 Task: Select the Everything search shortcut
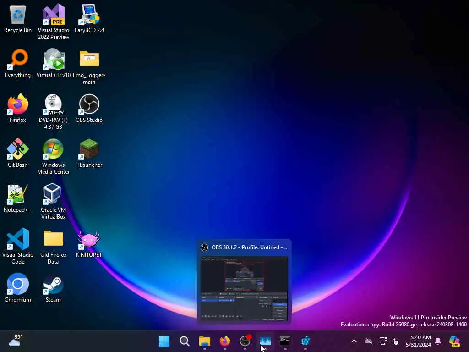tap(18, 63)
